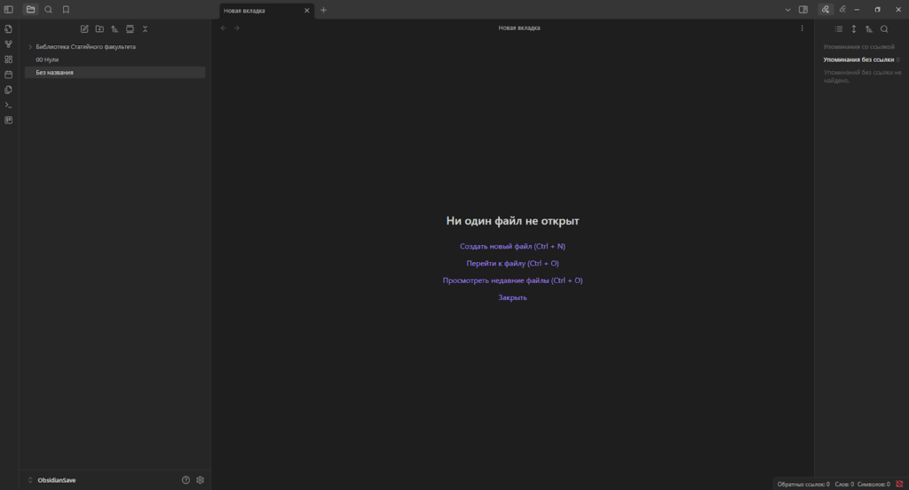The height and width of the screenshot is (490, 909).
Task: Toggle the right sidebar panel icon
Action: (802, 10)
